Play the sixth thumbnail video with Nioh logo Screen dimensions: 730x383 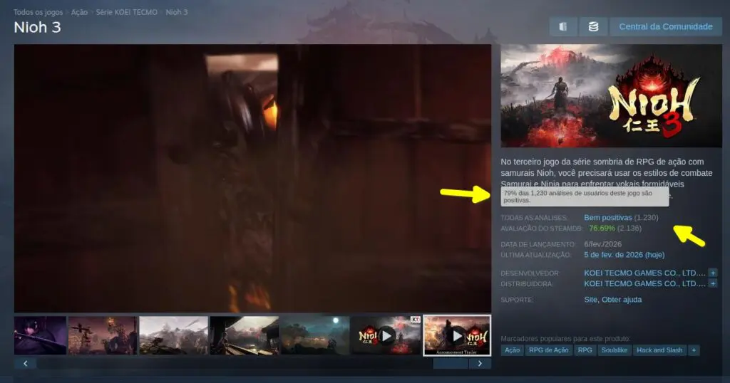coord(385,335)
